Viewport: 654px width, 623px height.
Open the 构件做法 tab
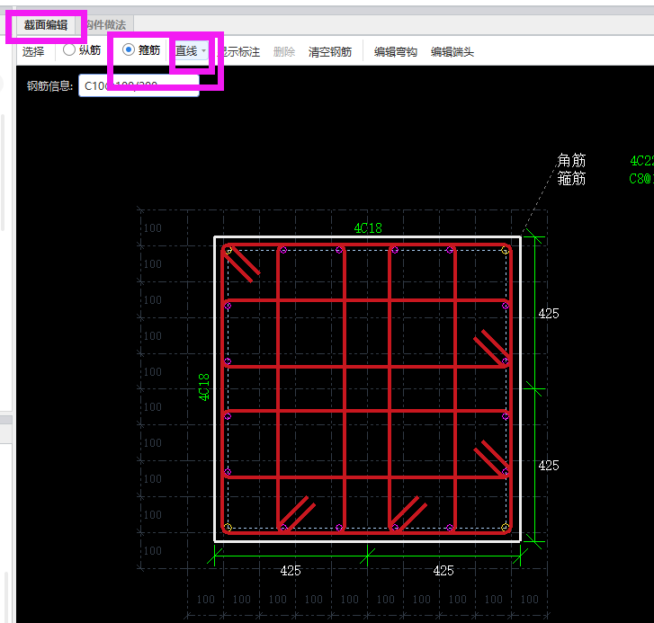[x=106, y=25]
